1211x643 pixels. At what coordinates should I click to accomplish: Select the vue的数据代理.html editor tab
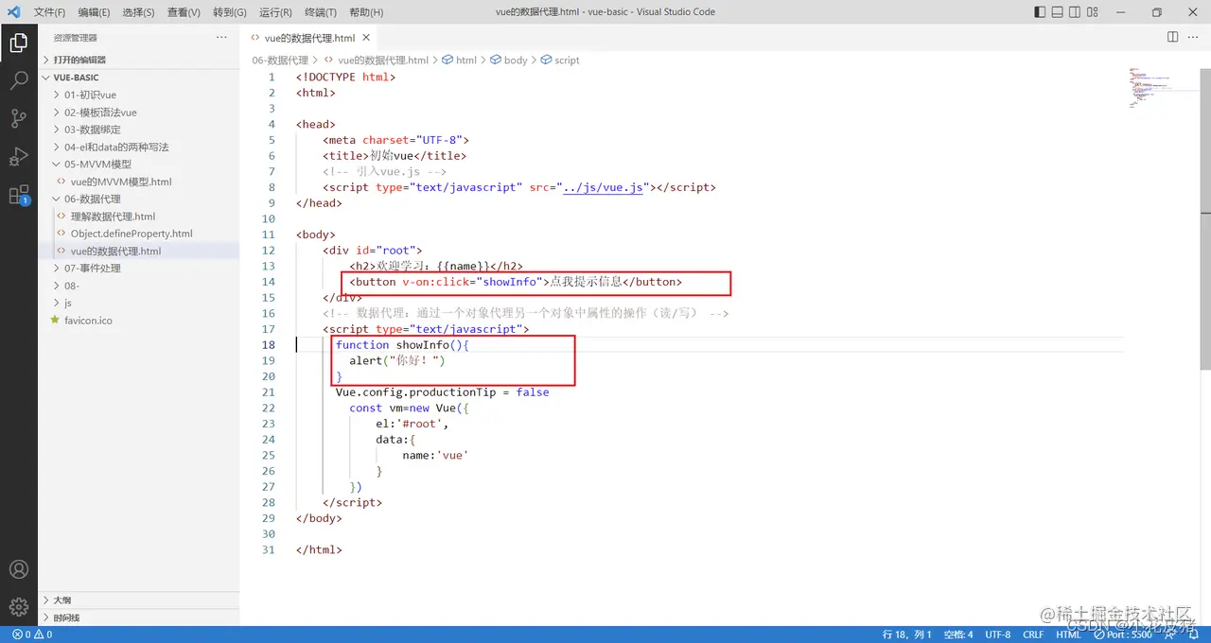pyautogui.click(x=309, y=38)
